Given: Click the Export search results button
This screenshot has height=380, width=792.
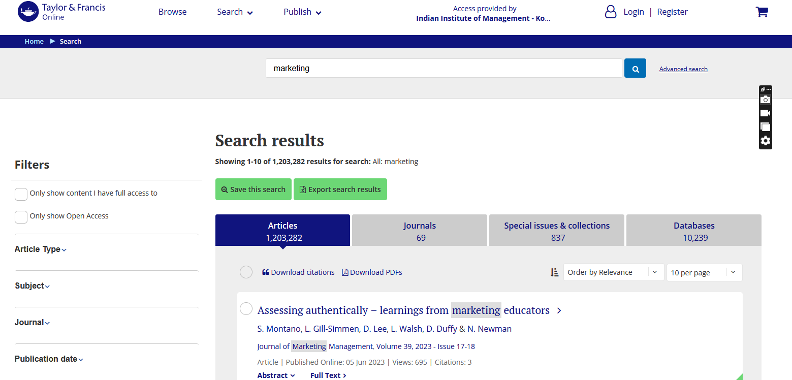Looking at the screenshot, I should point(340,189).
